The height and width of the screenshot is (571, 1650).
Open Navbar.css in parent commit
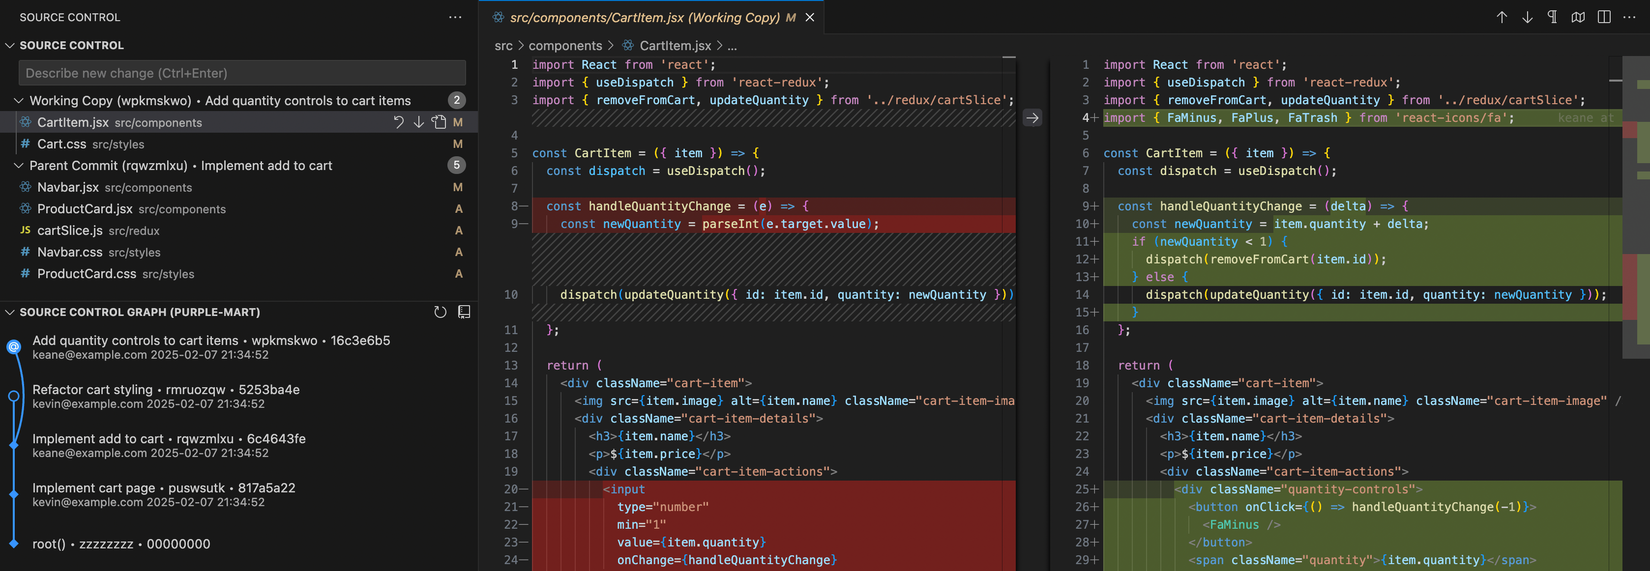point(239,252)
